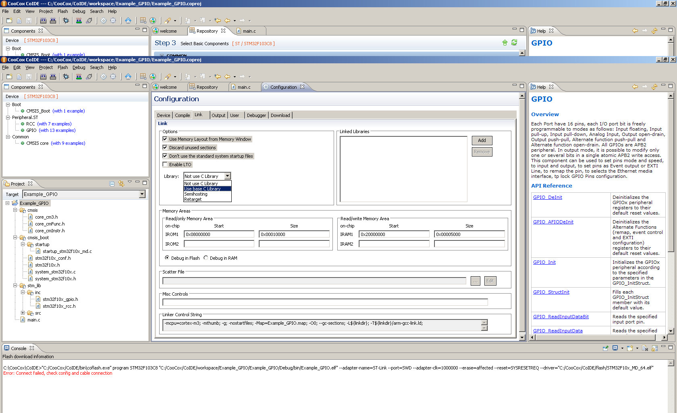Choose Semihosting from the Library list
This screenshot has height=413, width=677.
196,194
